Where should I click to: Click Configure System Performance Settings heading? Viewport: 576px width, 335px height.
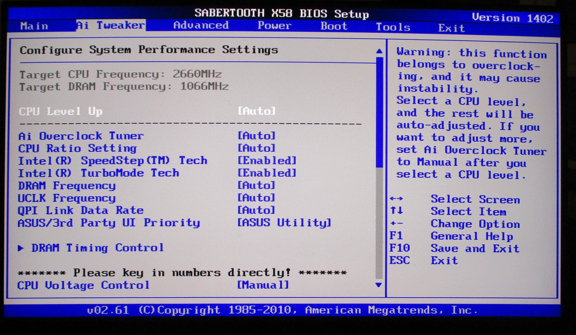point(149,50)
